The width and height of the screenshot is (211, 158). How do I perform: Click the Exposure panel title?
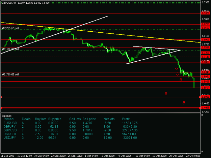7,116
